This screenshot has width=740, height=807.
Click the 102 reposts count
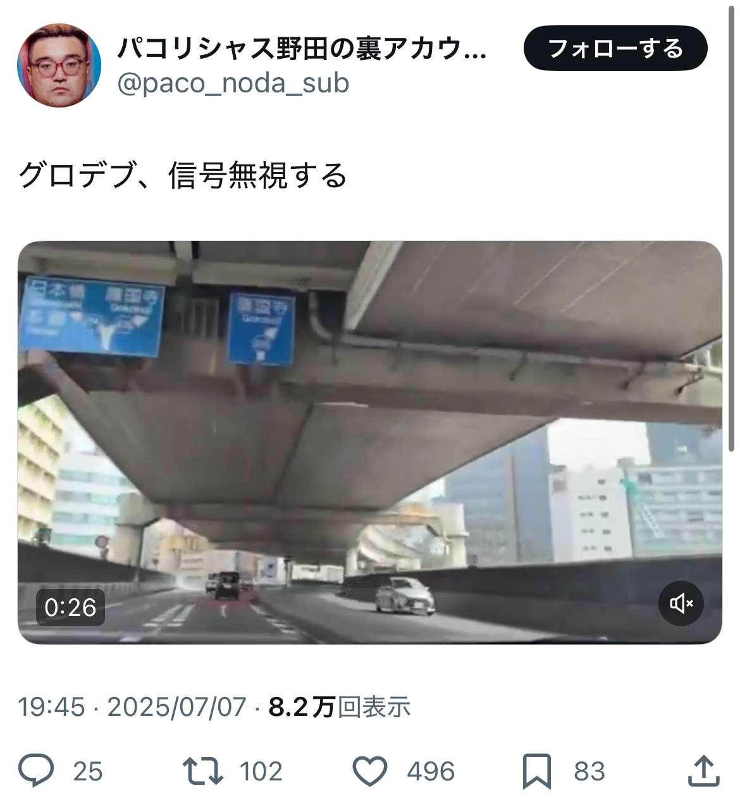click(261, 772)
